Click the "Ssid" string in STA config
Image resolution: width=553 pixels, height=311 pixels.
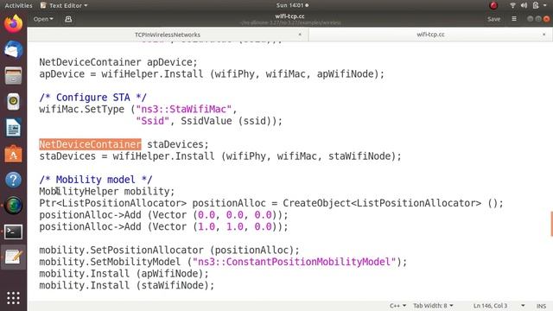tap(152, 121)
